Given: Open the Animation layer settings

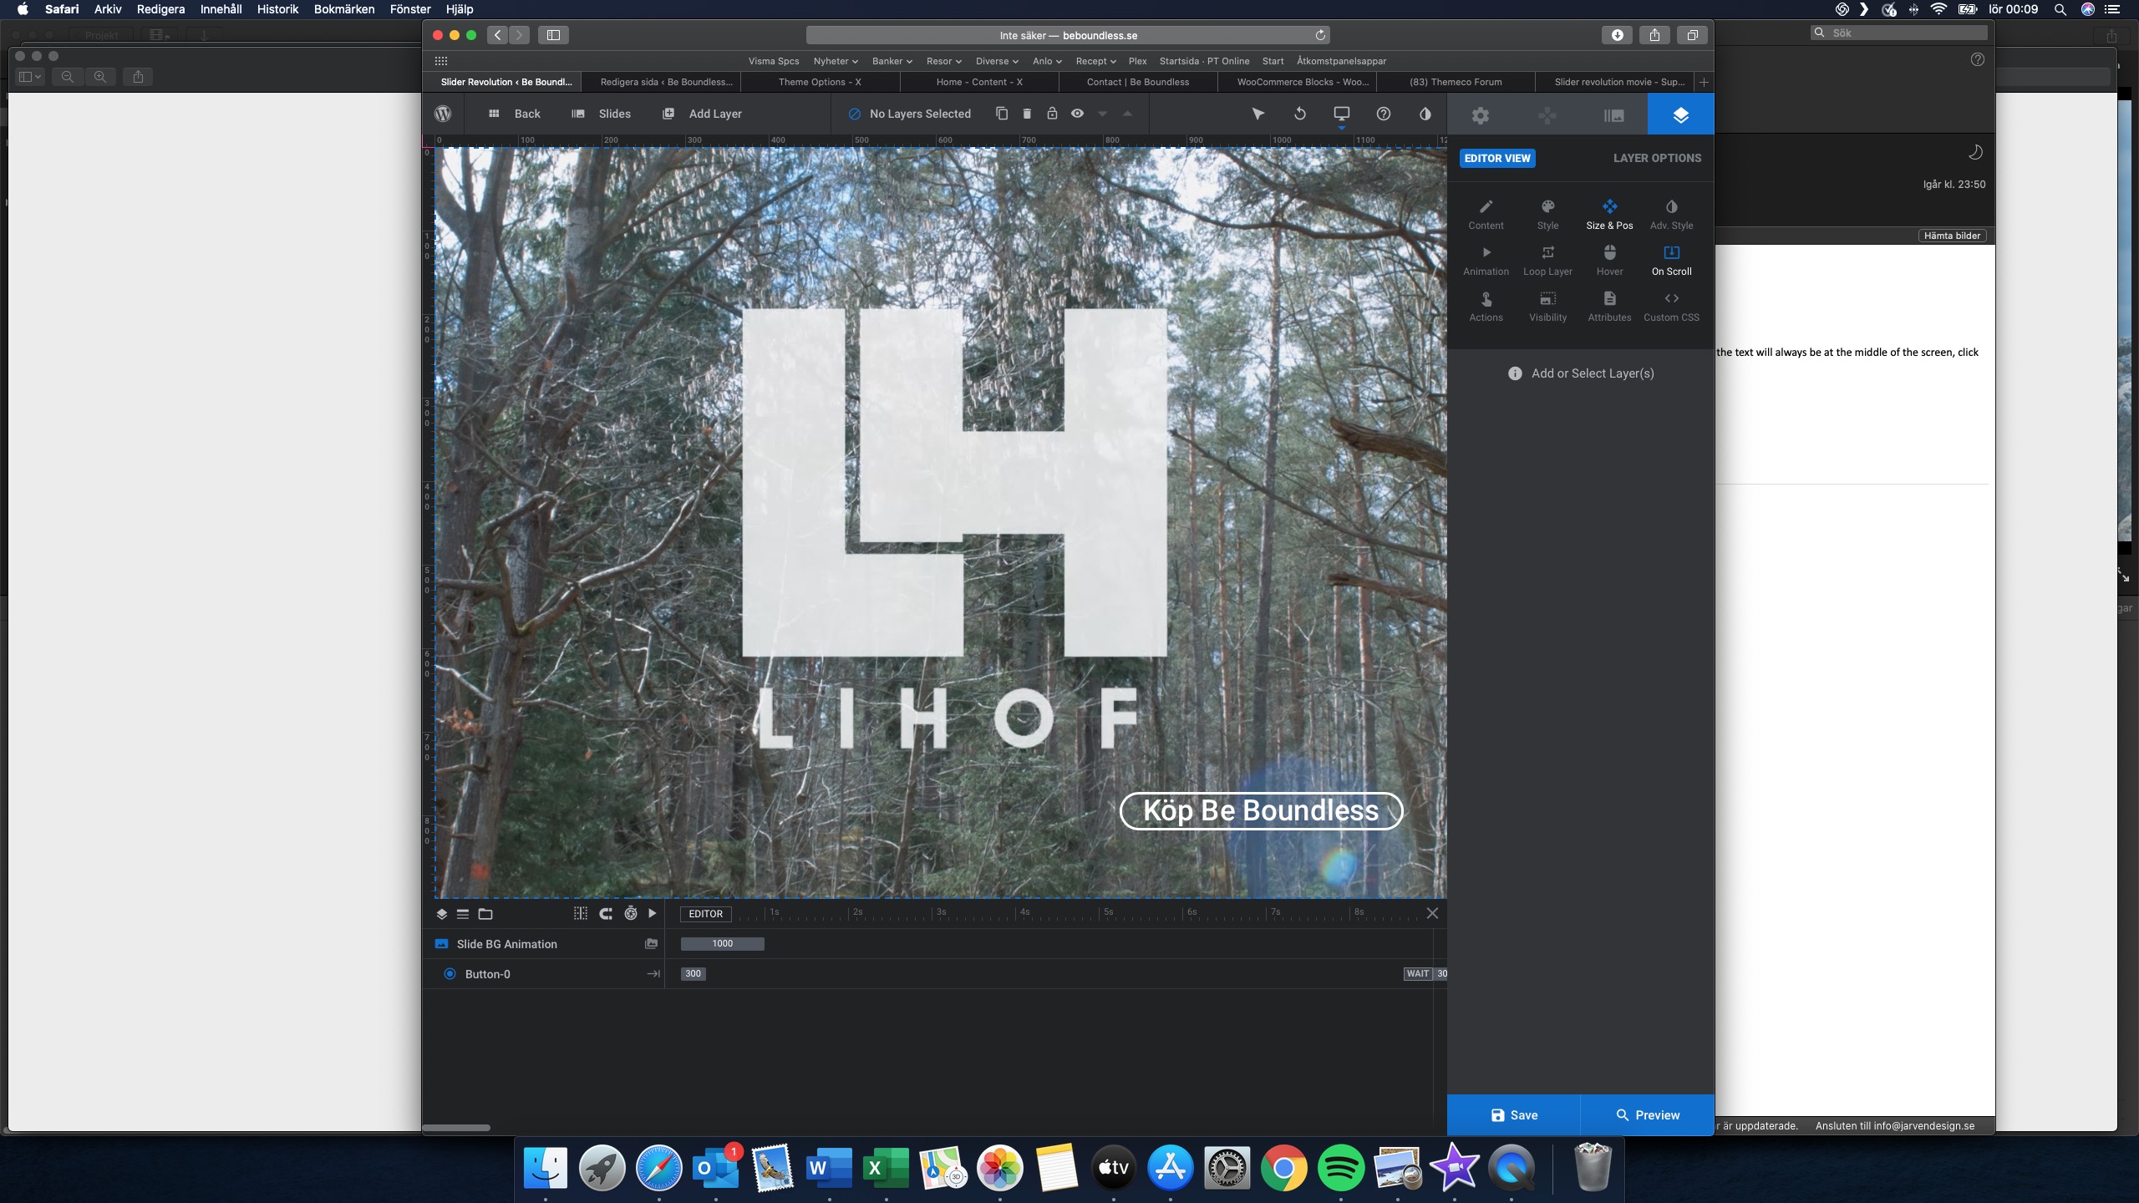Looking at the screenshot, I should tap(1486, 261).
